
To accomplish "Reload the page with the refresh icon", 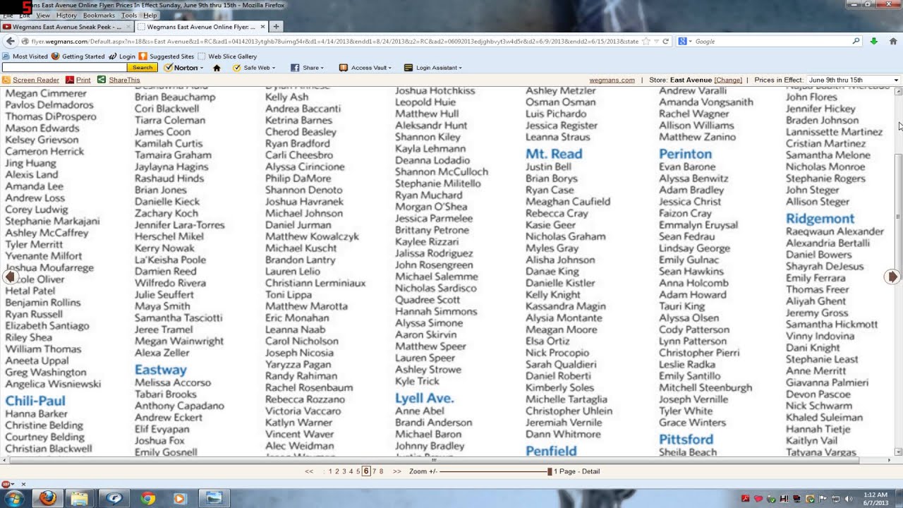I will point(665,42).
